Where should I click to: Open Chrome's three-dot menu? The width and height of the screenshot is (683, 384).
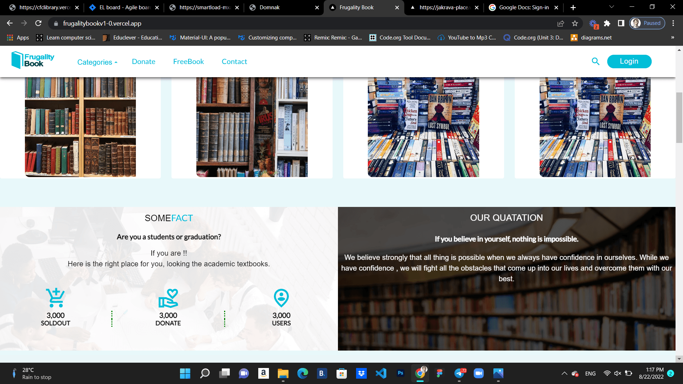(673, 23)
